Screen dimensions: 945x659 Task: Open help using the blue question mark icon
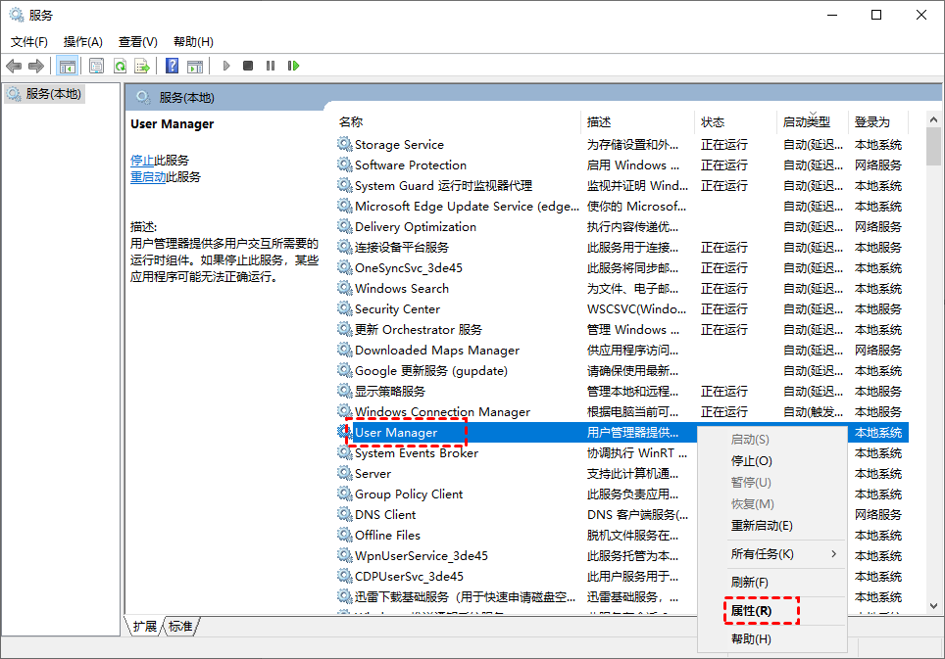(x=174, y=65)
